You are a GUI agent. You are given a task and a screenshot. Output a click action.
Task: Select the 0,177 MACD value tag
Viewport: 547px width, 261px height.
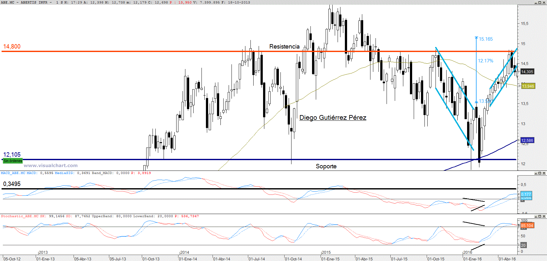[526, 194]
